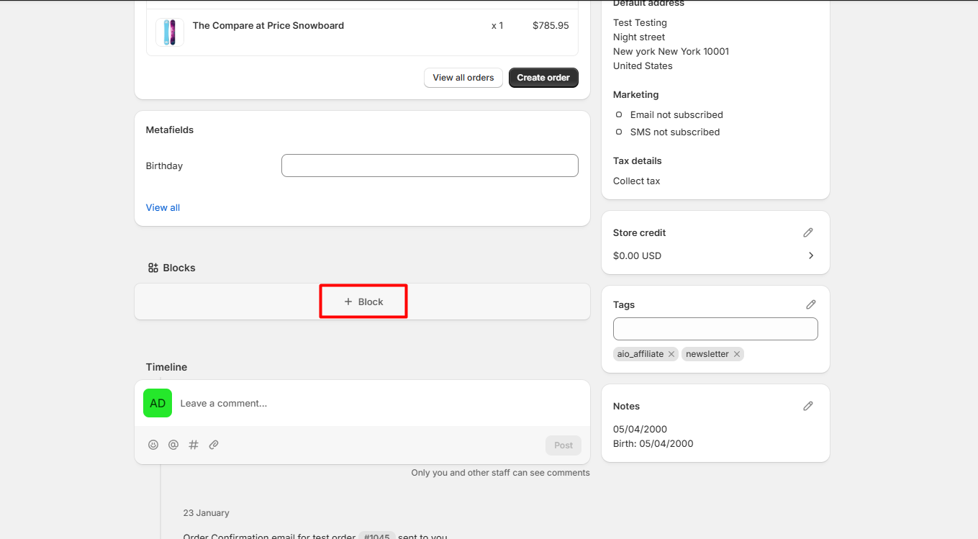The height and width of the screenshot is (539, 978).
Task: Focus the Birthday metafield input
Action: click(430, 166)
